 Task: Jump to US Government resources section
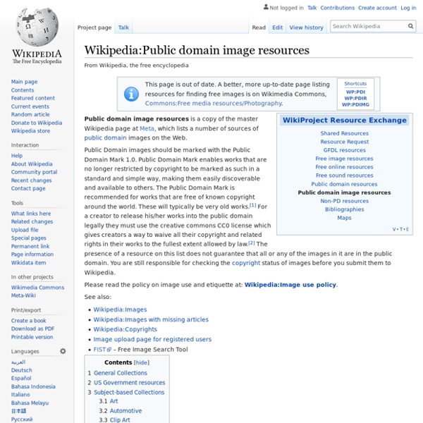130,383
